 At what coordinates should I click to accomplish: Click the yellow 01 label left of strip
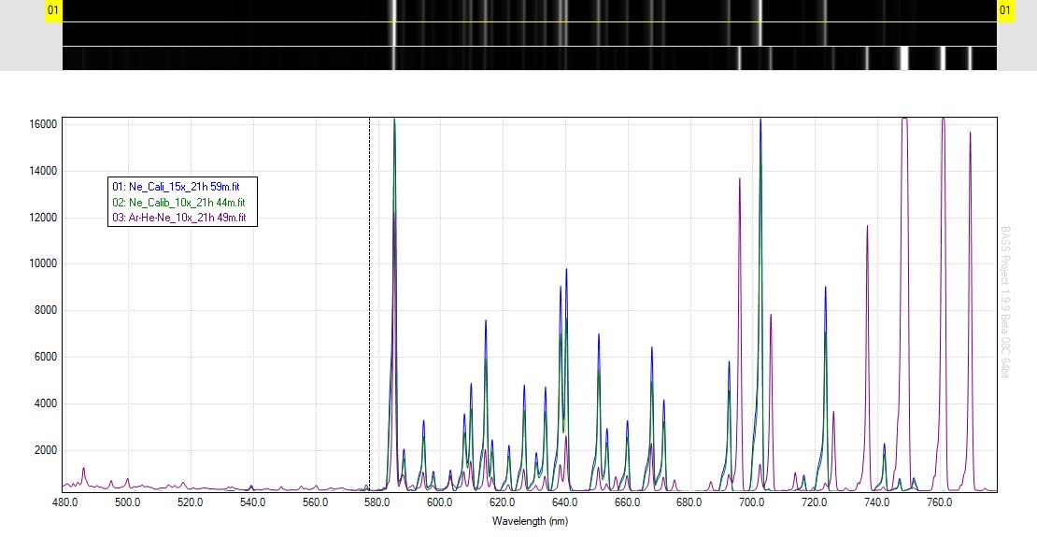54,11
